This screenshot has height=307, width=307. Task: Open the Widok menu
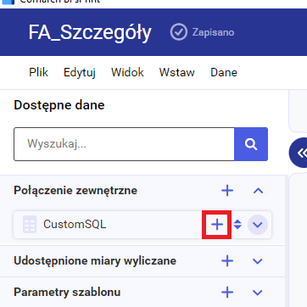127,72
